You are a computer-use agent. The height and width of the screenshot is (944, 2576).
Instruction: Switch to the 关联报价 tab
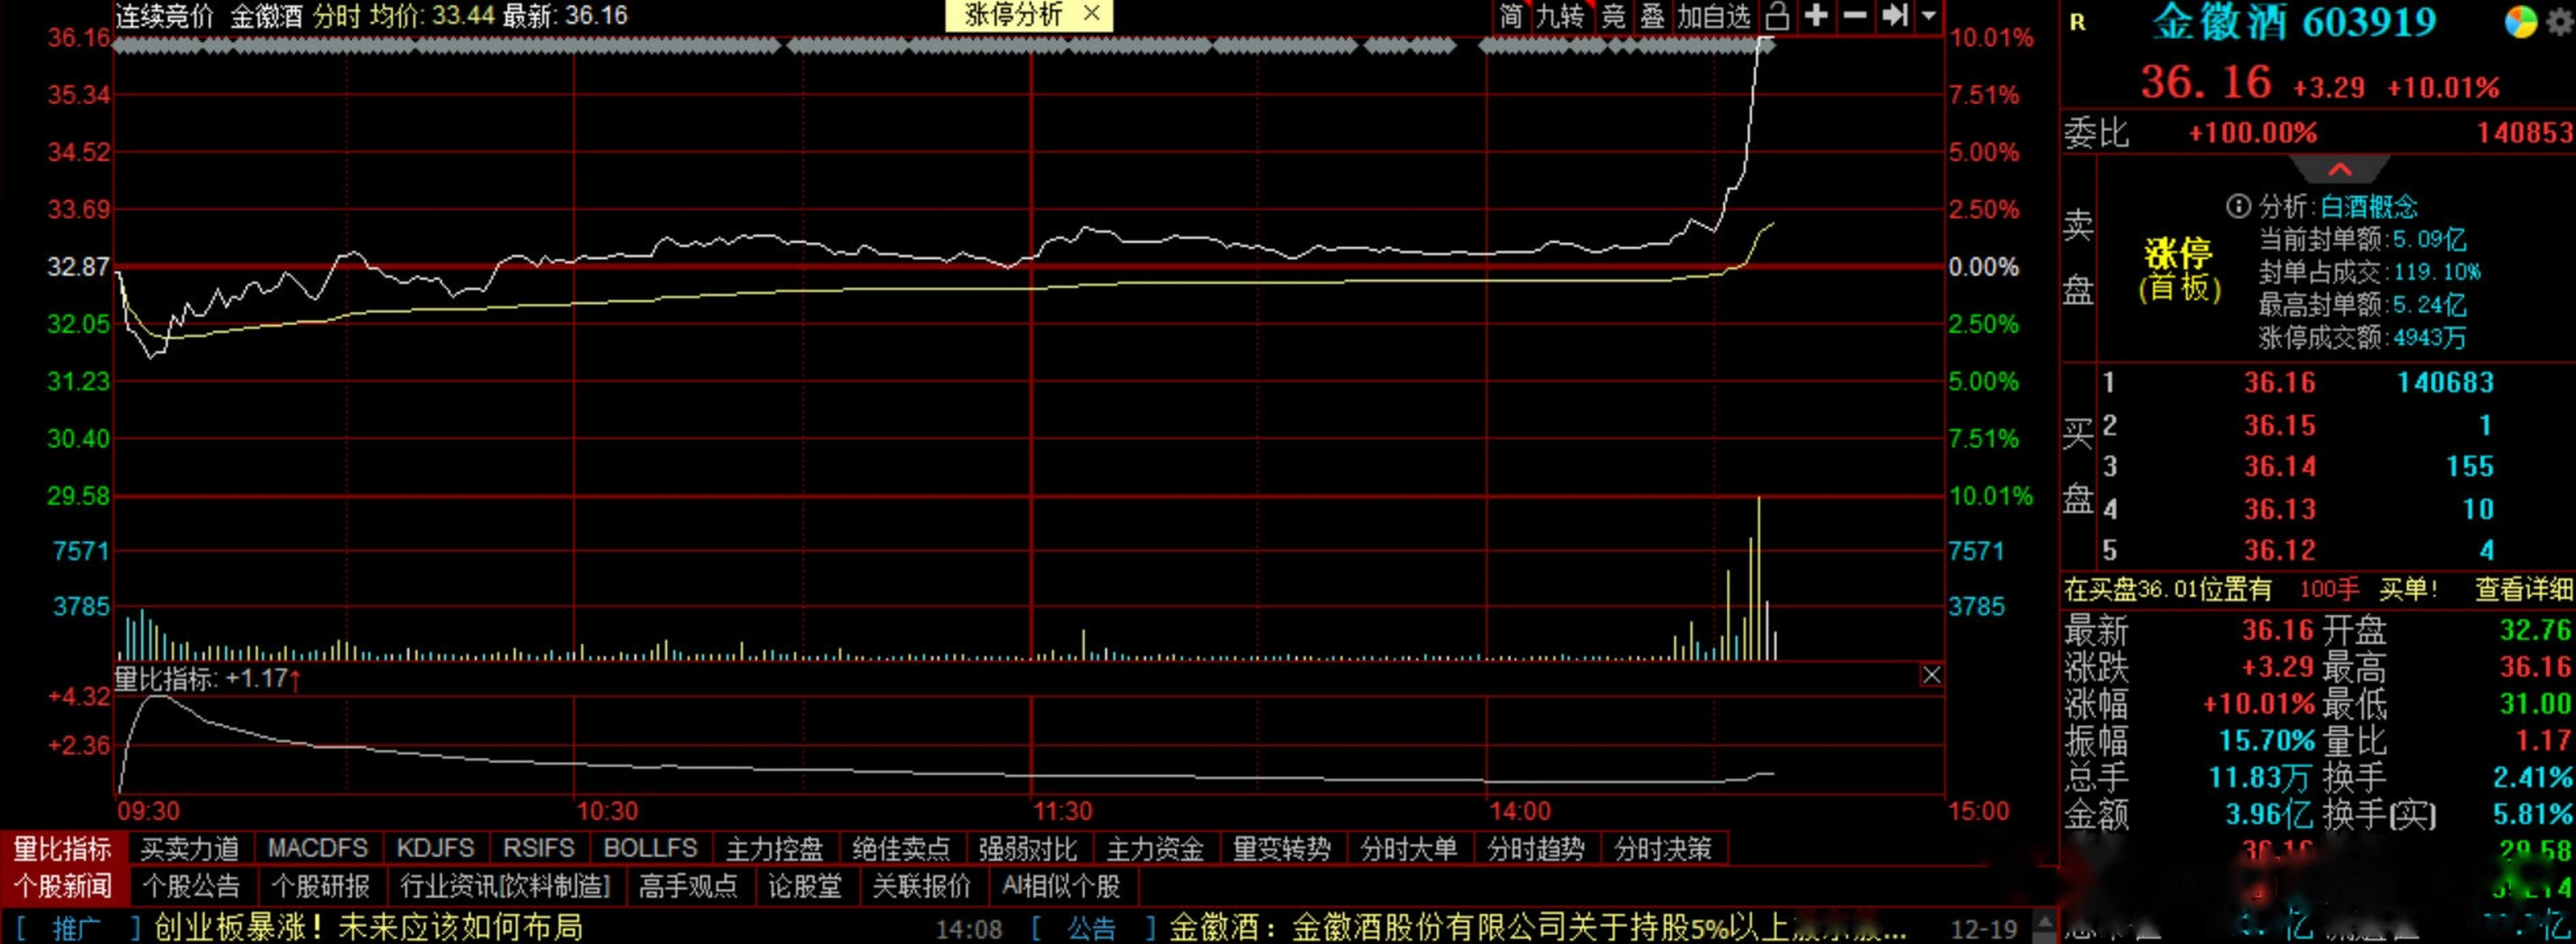[922, 886]
